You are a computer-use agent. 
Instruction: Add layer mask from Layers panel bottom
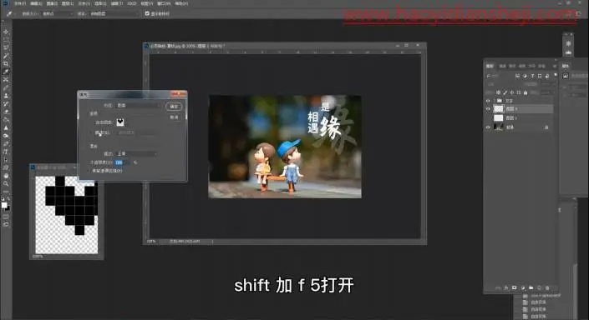point(515,287)
